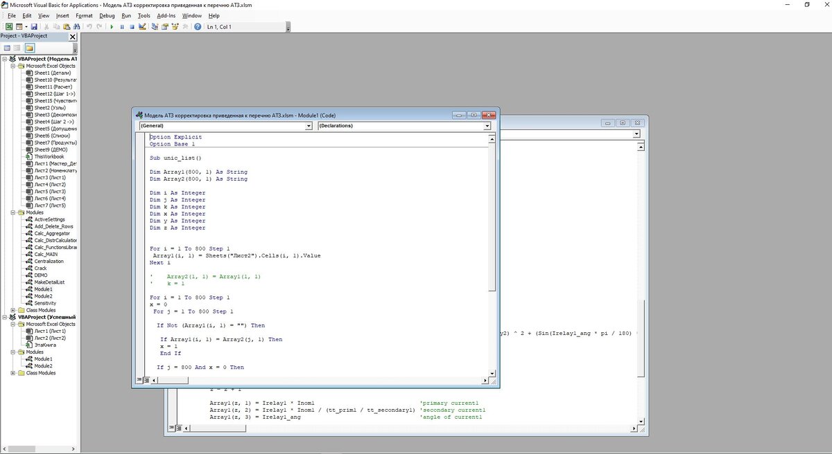Select ЭтаКнига in project tree
Screen dimensions: 832x454
tap(44, 345)
